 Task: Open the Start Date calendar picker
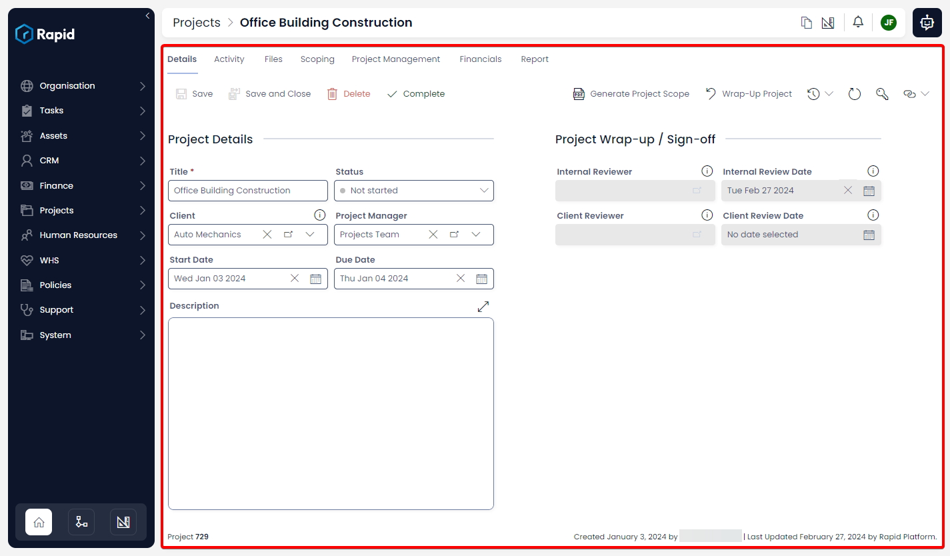tap(316, 279)
